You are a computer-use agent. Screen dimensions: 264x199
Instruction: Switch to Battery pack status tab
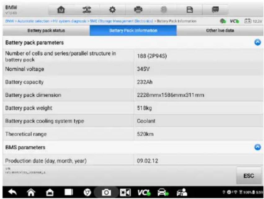coord(46,30)
